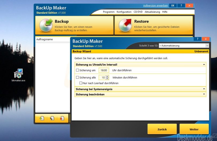
Task: Open the Aktualisierung menu
Action: pyautogui.click(x=152, y=12)
